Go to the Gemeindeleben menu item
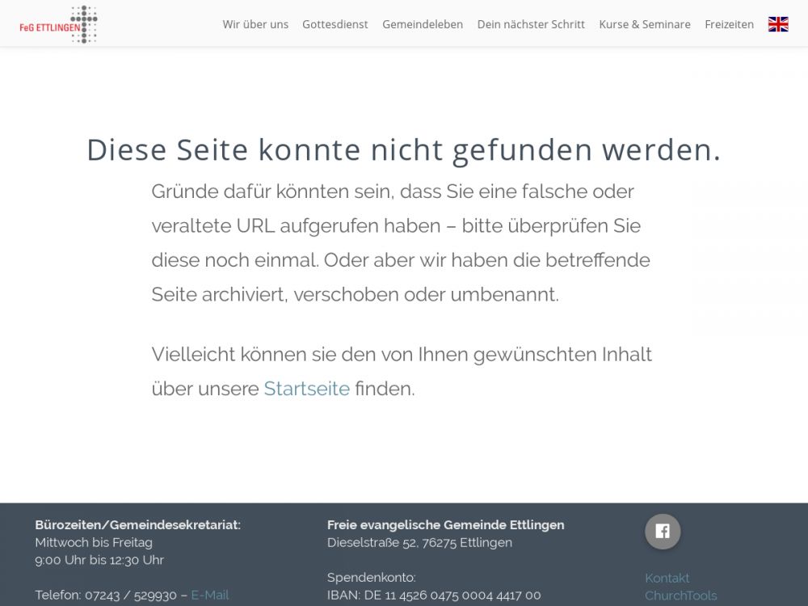Image resolution: width=808 pixels, height=606 pixels. tap(423, 24)
